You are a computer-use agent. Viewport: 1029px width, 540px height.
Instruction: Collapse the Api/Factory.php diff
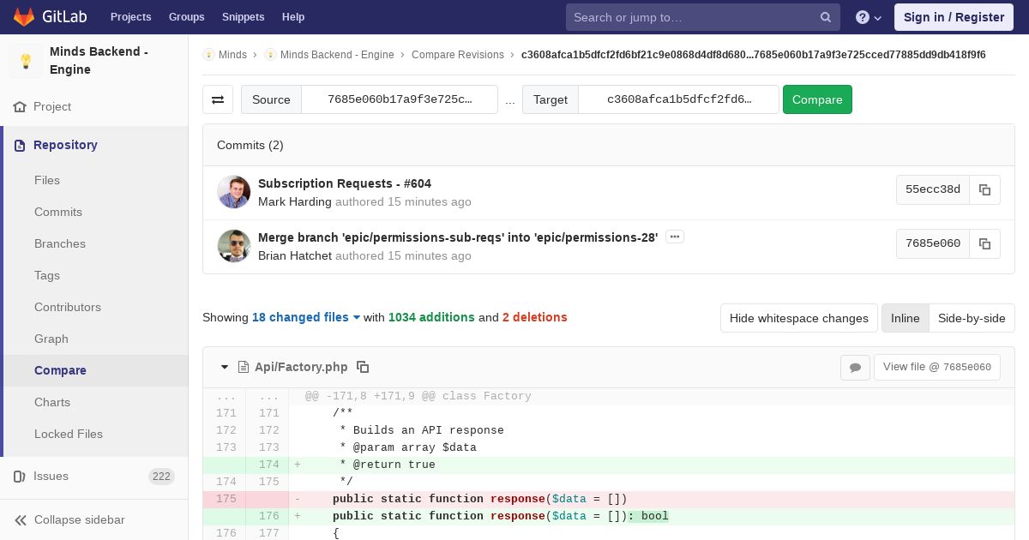coord(225,367)
